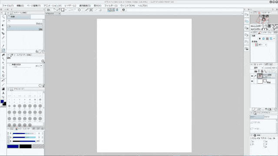
Task: Switch to Quick Access セット2 tab
Action: tap(270, 117)
